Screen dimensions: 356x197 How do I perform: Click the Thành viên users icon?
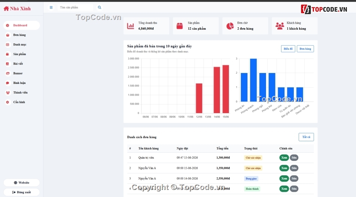coord(7,93)
